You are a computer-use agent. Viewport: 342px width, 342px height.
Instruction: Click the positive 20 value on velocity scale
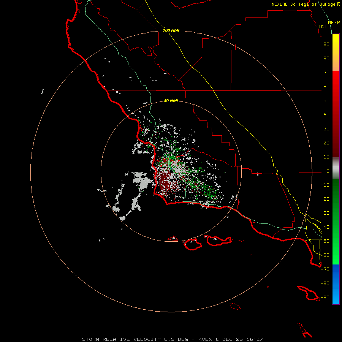pyautogui.click(x=326, y=142)
